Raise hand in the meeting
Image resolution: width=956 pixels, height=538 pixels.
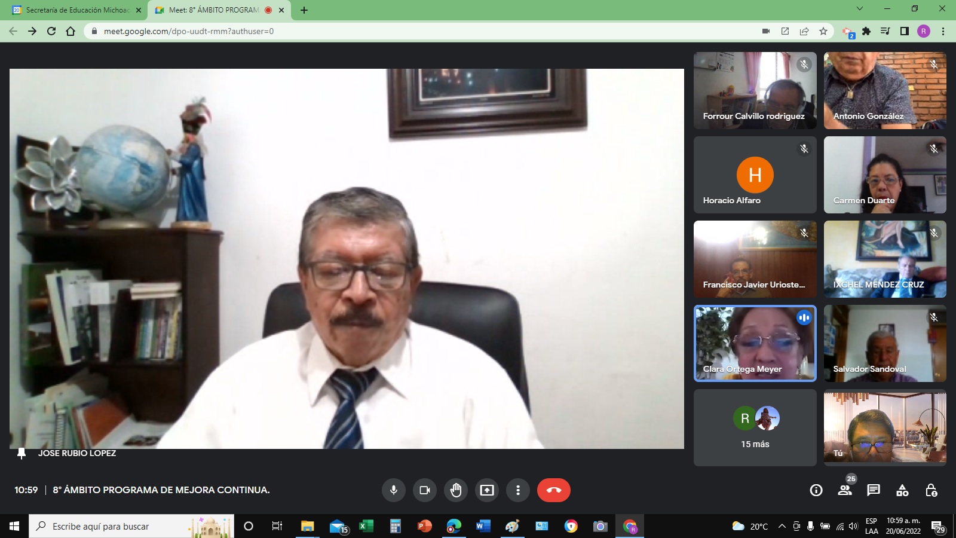click(x=456, y=490)
